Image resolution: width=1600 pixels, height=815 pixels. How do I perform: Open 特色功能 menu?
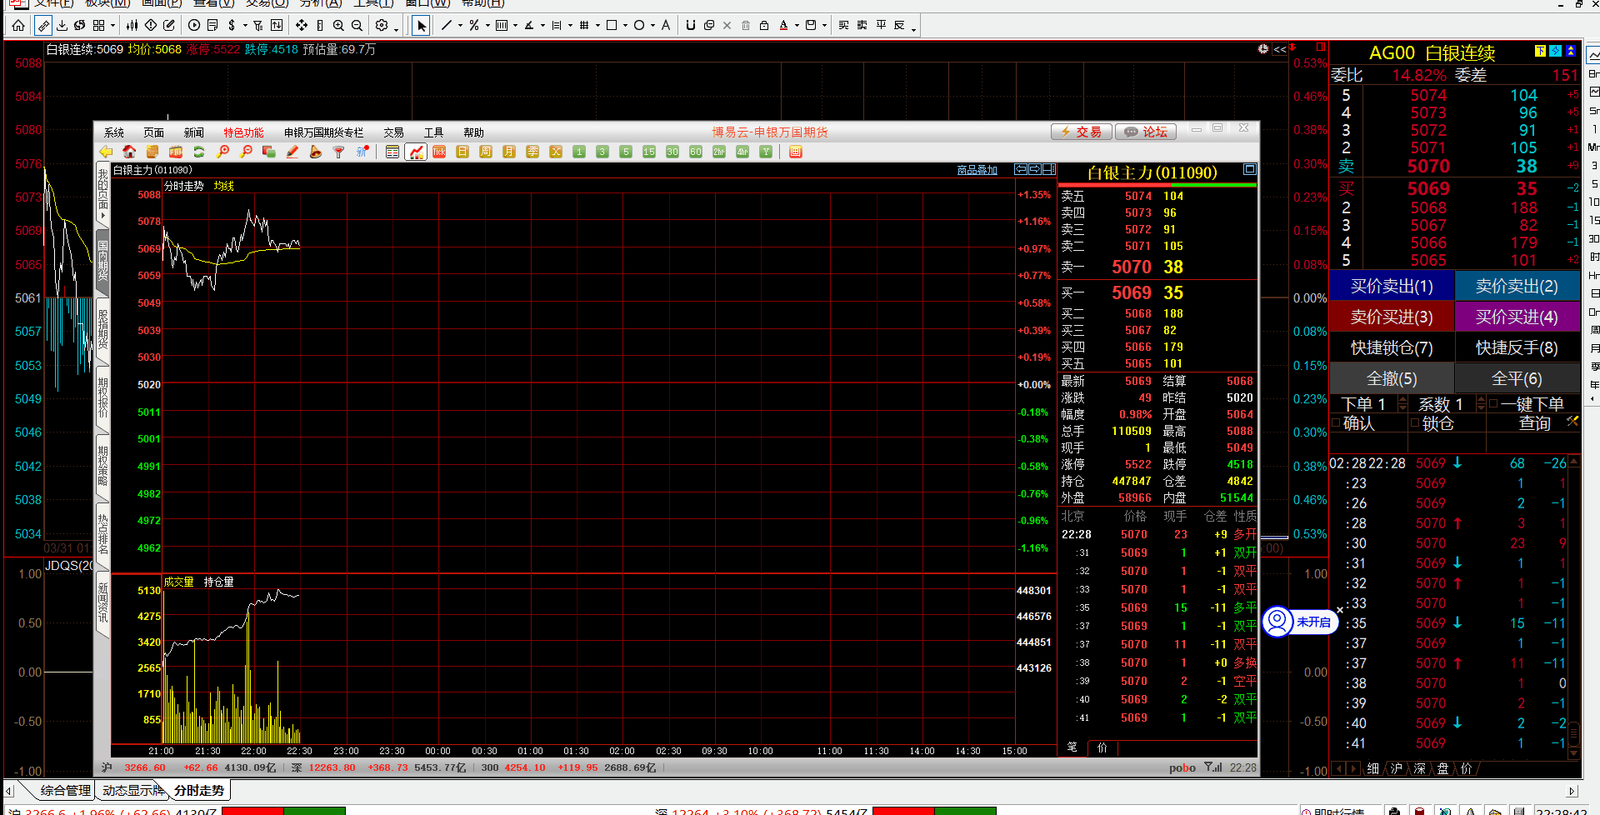coord(243,132)
